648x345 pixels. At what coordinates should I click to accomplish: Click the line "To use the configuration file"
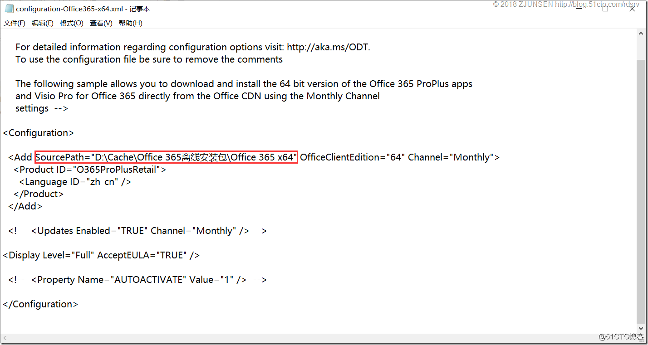(149, 59)
